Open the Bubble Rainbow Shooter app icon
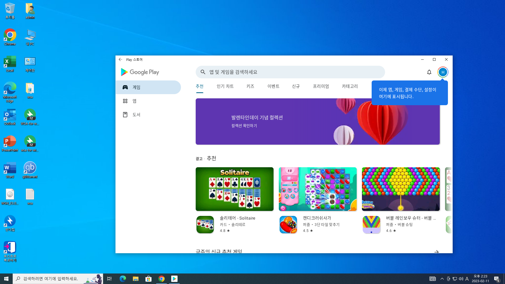The image size is (505, 284). (x=371, y=225)
